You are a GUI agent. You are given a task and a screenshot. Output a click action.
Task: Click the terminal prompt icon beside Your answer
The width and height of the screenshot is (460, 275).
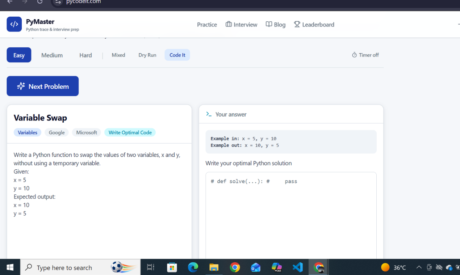(x=209, y=114)
